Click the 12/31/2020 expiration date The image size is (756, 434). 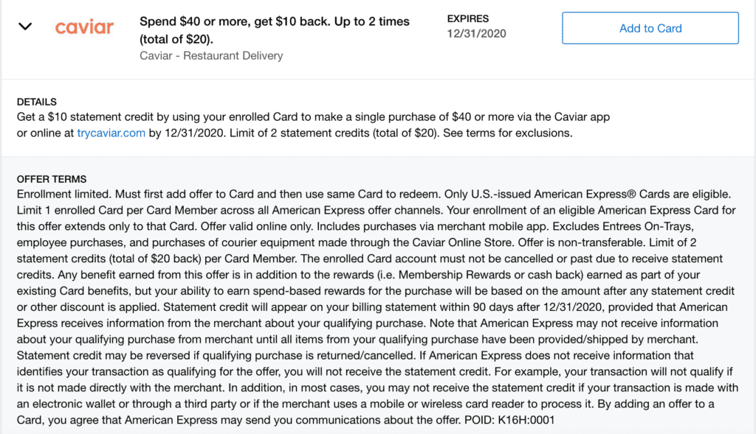tap(477, 33)
